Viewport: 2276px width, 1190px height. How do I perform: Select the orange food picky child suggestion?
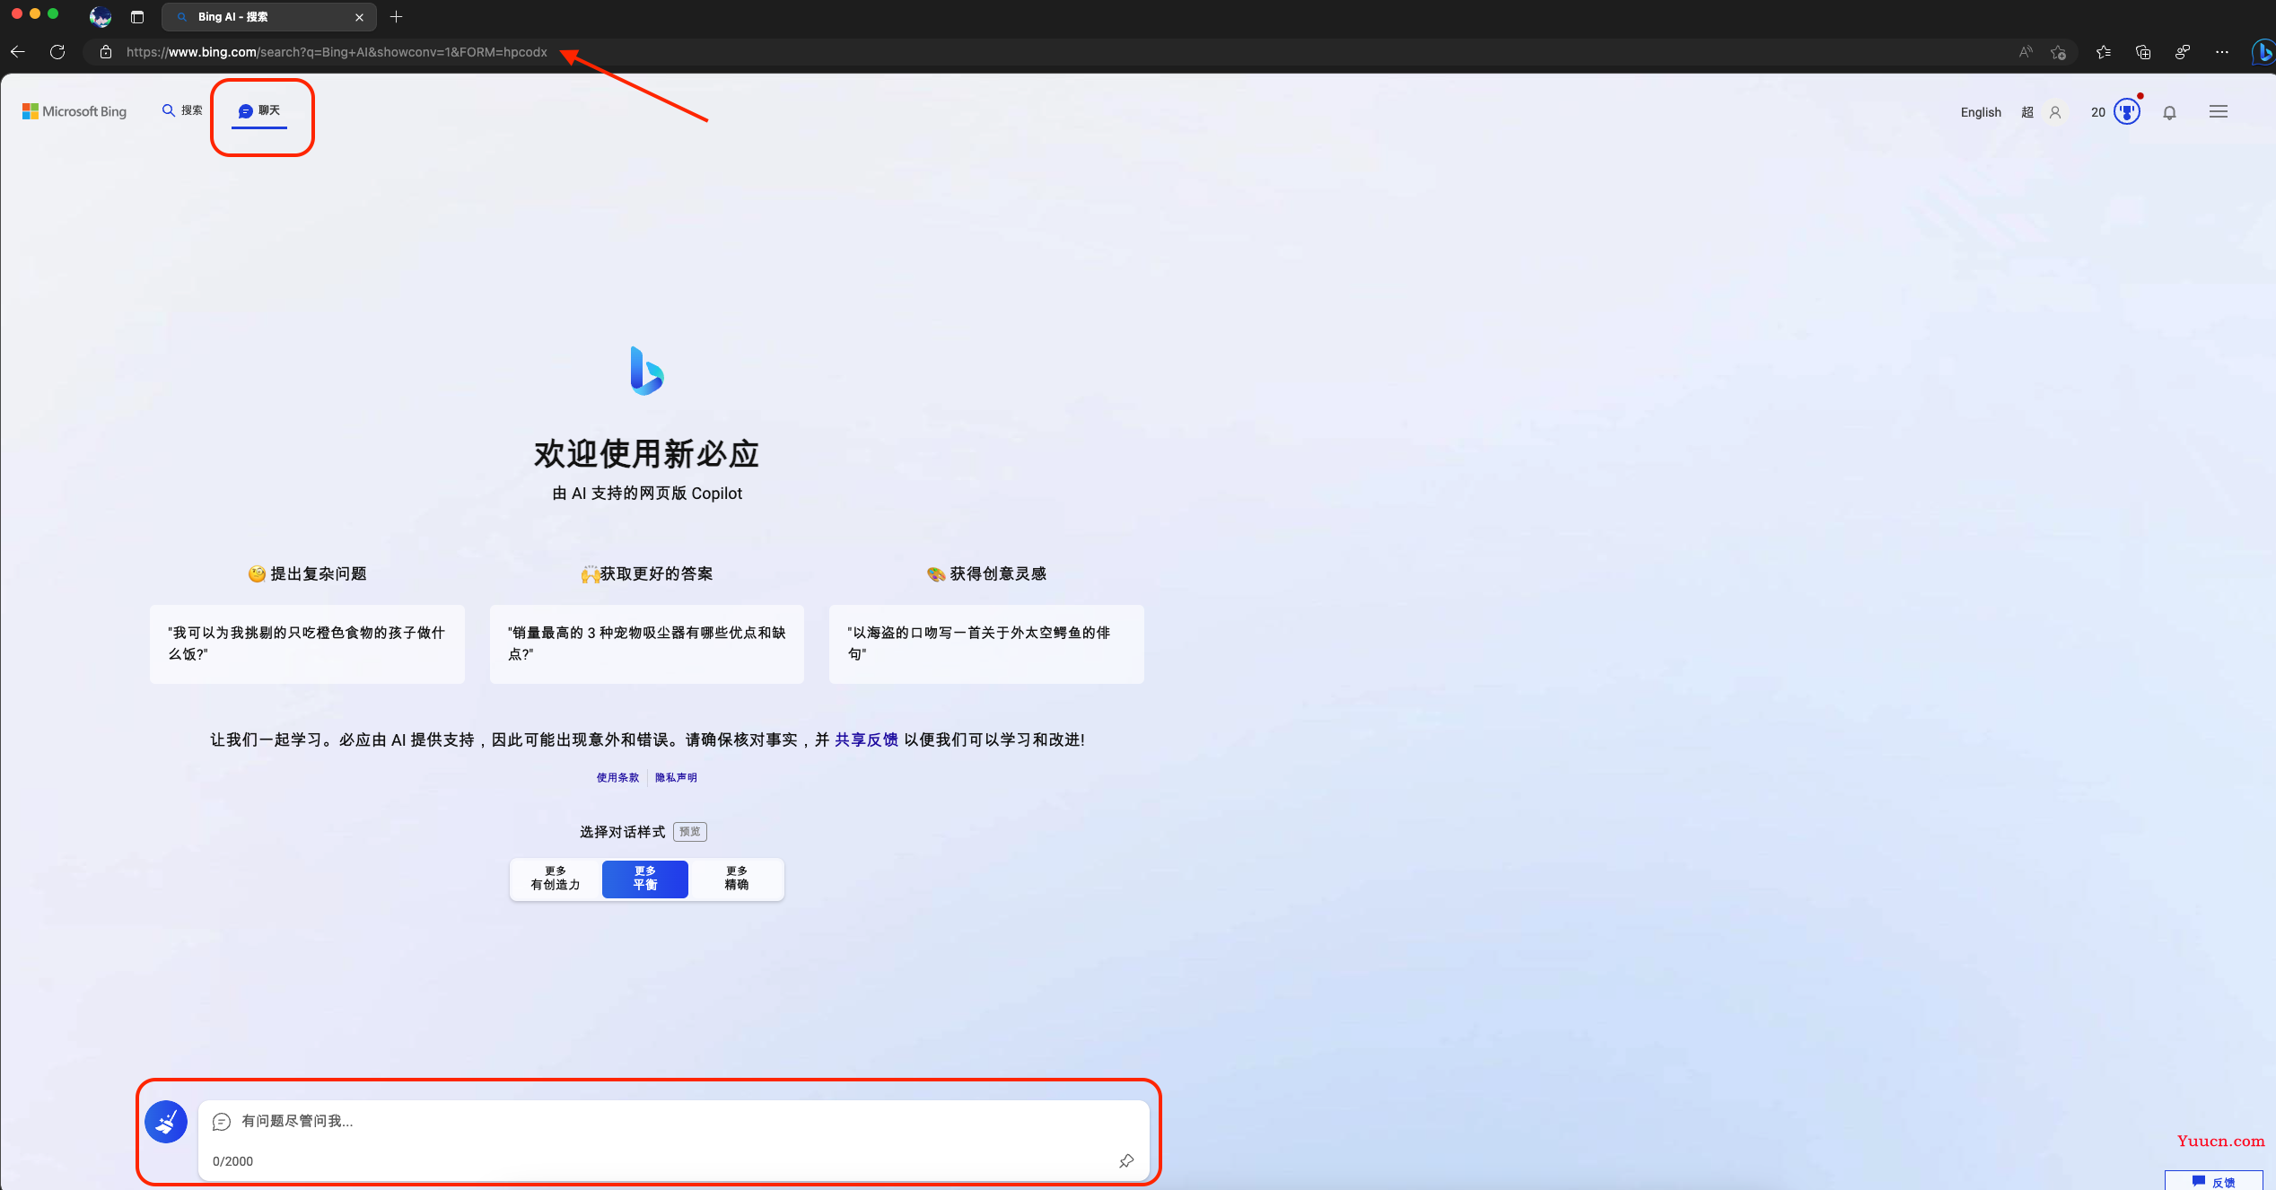(307, 644)
